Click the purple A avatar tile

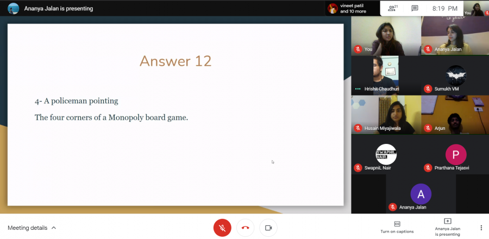point(421,194)
